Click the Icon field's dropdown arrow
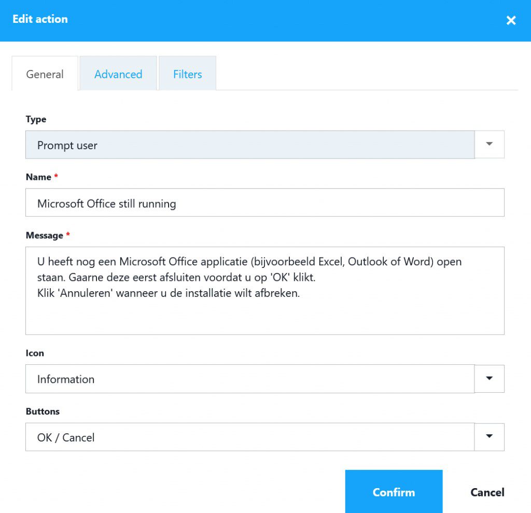 click(x=489, y=379)
